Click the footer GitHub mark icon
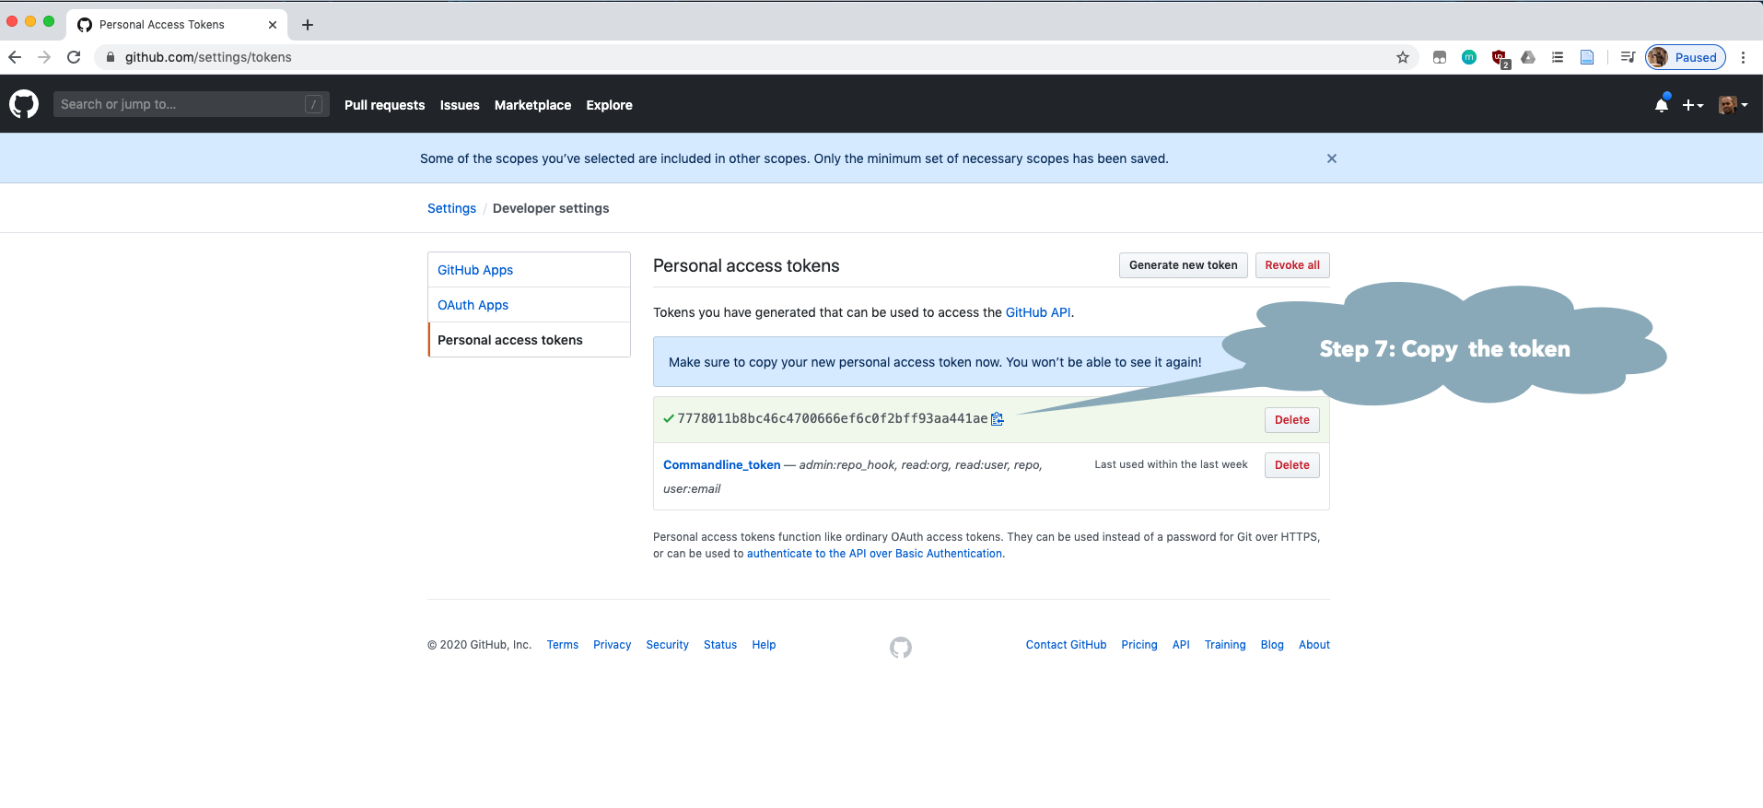 pyautogui.click(x=900, y=648)
